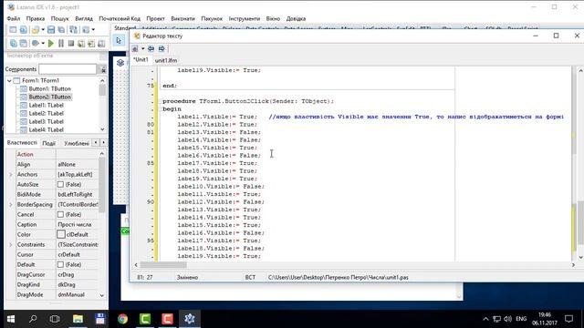Click the Caption value Прості числа
The width and height of the screenshot is (584, 328).
pyautogui.click(x=75, y=225)
